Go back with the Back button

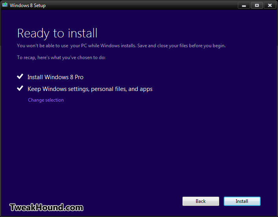coord(201,201)
